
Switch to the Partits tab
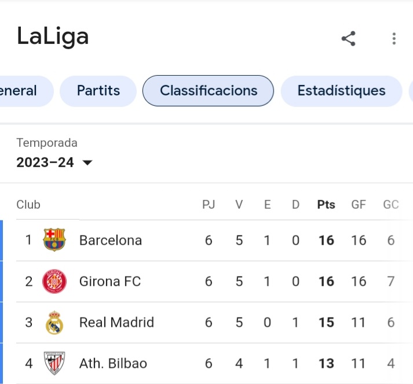[x=98, y=91]
